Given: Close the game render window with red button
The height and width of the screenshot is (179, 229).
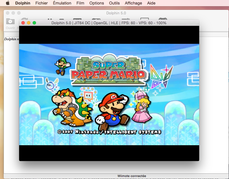Looking at the screenshot, I should coord(23,23).
